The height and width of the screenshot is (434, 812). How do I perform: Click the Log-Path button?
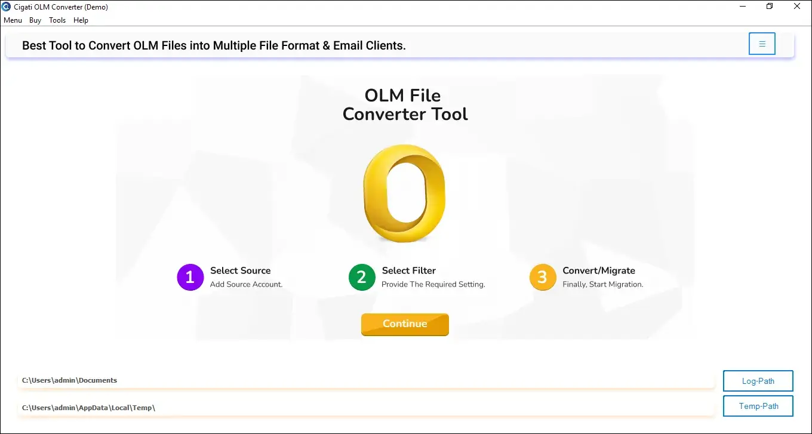tap(758, 381)
